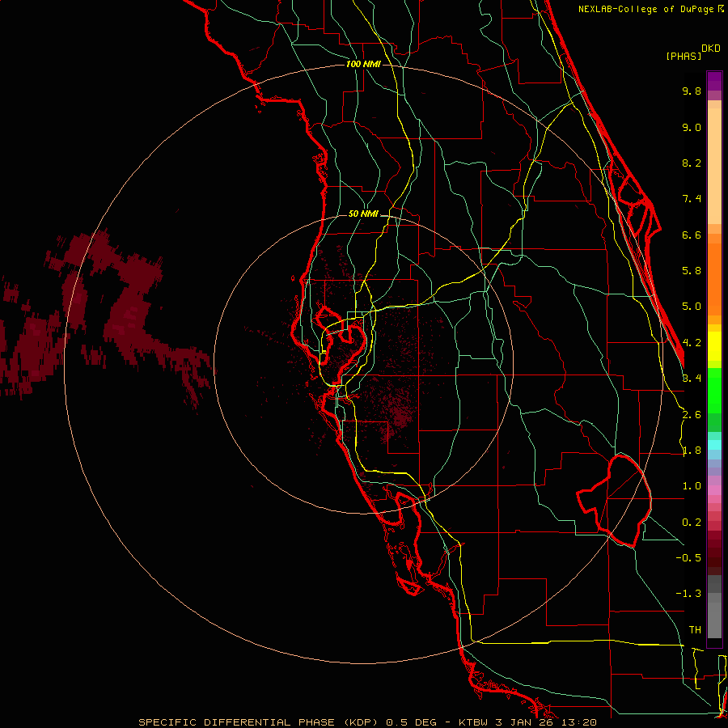Click the 5.8 scale value
728x728 pixels.
click(692, 271)
